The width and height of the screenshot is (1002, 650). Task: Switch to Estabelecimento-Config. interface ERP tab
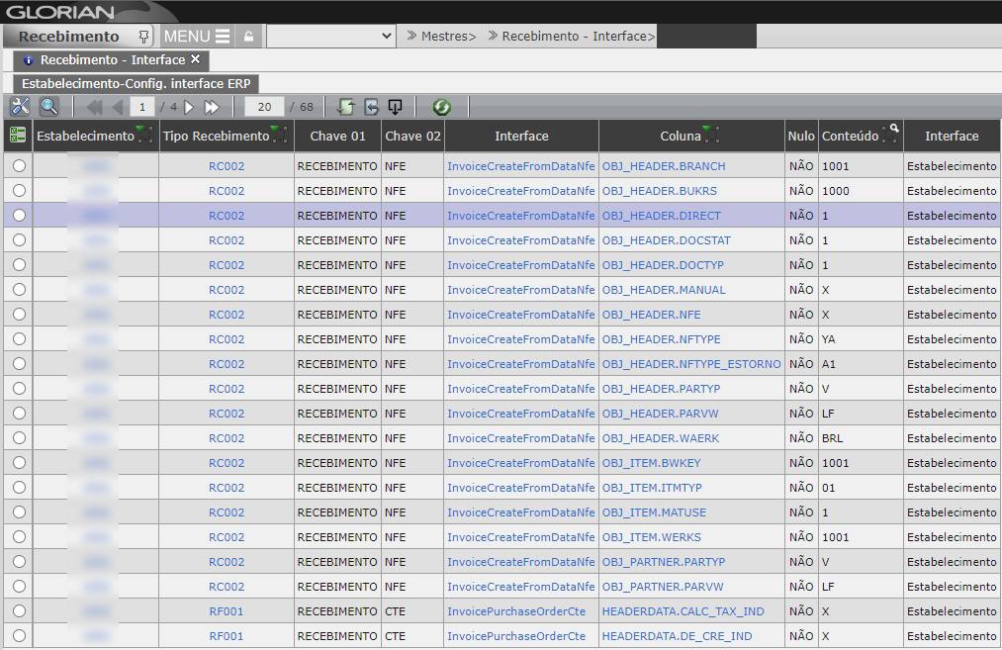pos(136,84)
